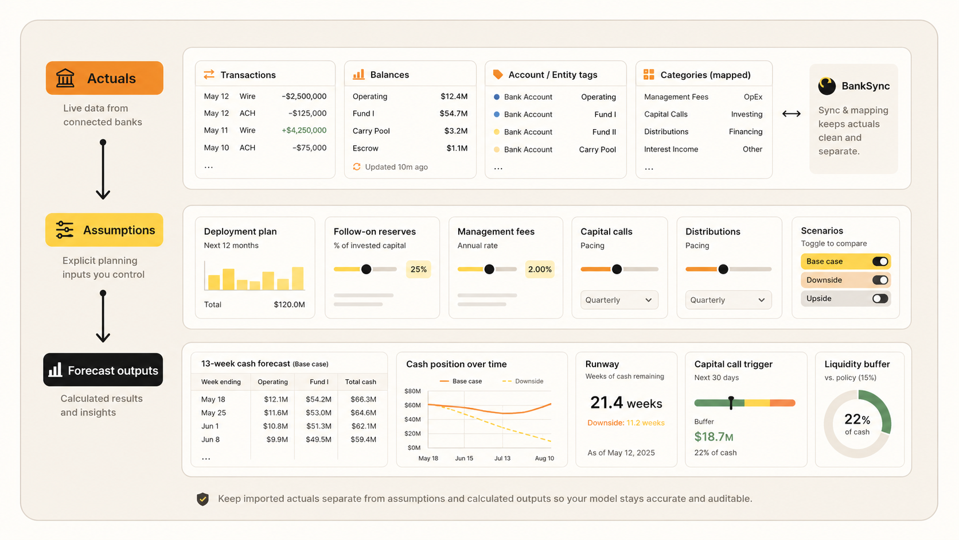Click the $120.0M deployment total
The width and height of the screenshot is (959, 540).
(289, 305)
